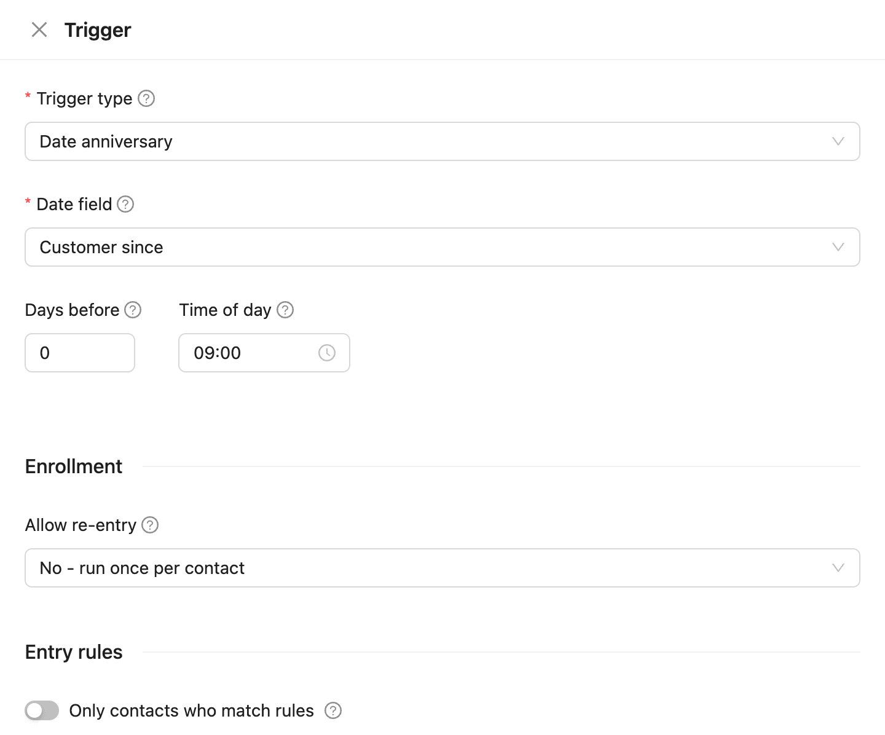Open the Date field dropdown showing Customer since
Viewport: 885px width, 735px height.
click(x=442, y=247)
